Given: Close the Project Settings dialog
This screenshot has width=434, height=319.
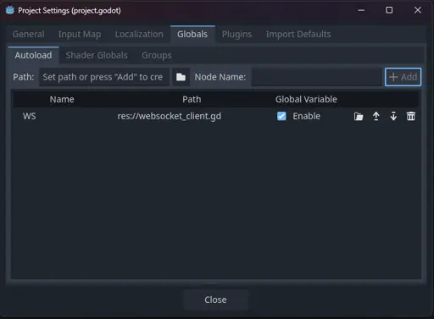Looking at the screenshot, I should tap(215, 300).
